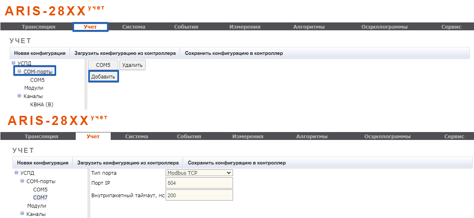This screenshot has width=474, height=218.
Task: Select Модули item below COM7
Action: point(37,206)
